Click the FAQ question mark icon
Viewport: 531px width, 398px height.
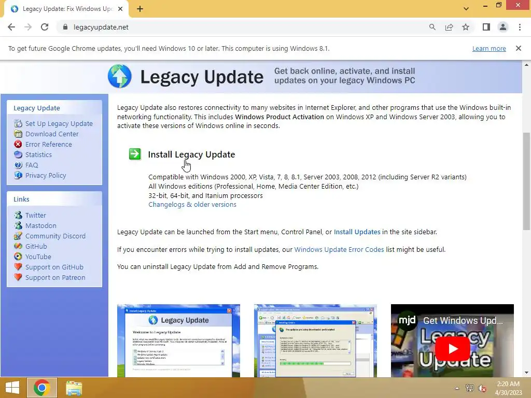pyautogui.click(x=18, y=165)
